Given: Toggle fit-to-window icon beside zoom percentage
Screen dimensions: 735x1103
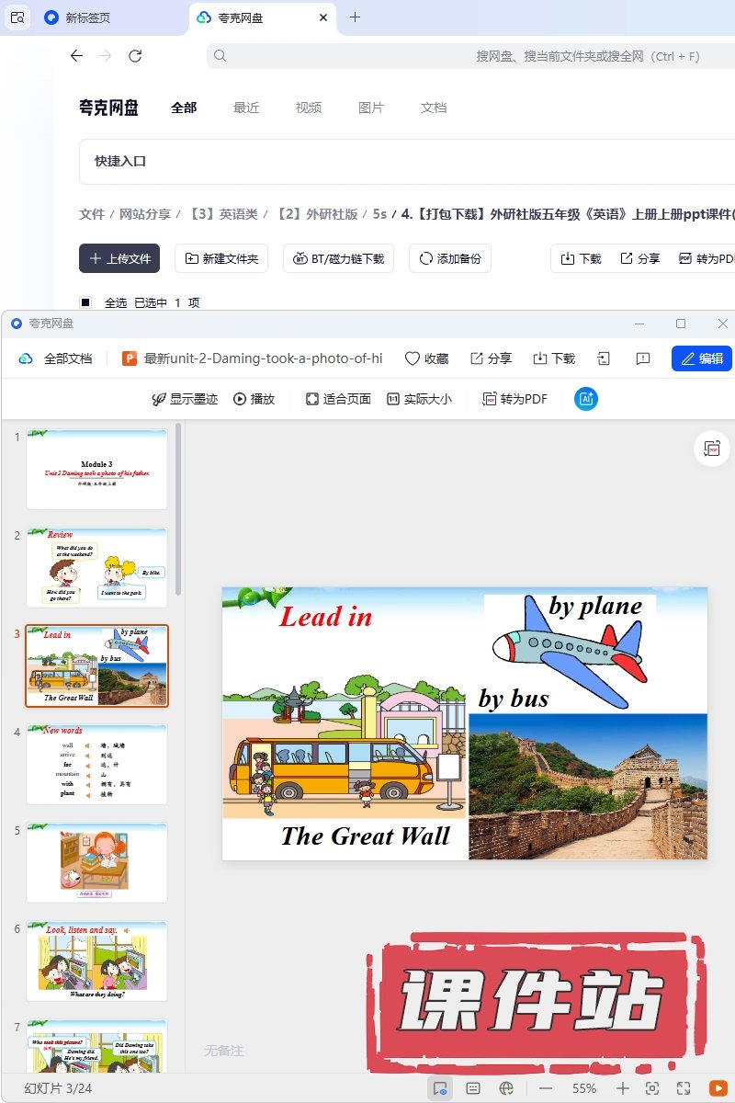Looking at the screenshot, I should tap(652, 1088).
